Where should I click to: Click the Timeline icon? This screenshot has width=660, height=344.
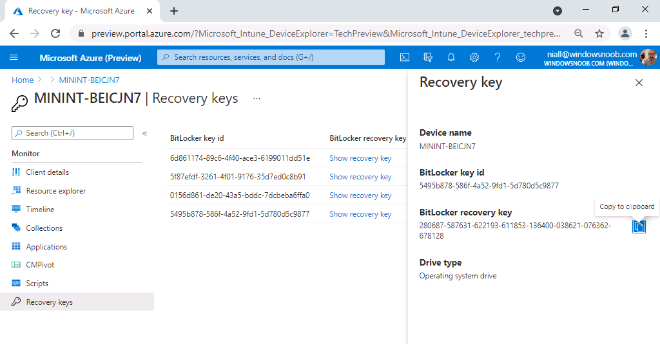click(x=16, y=209)
